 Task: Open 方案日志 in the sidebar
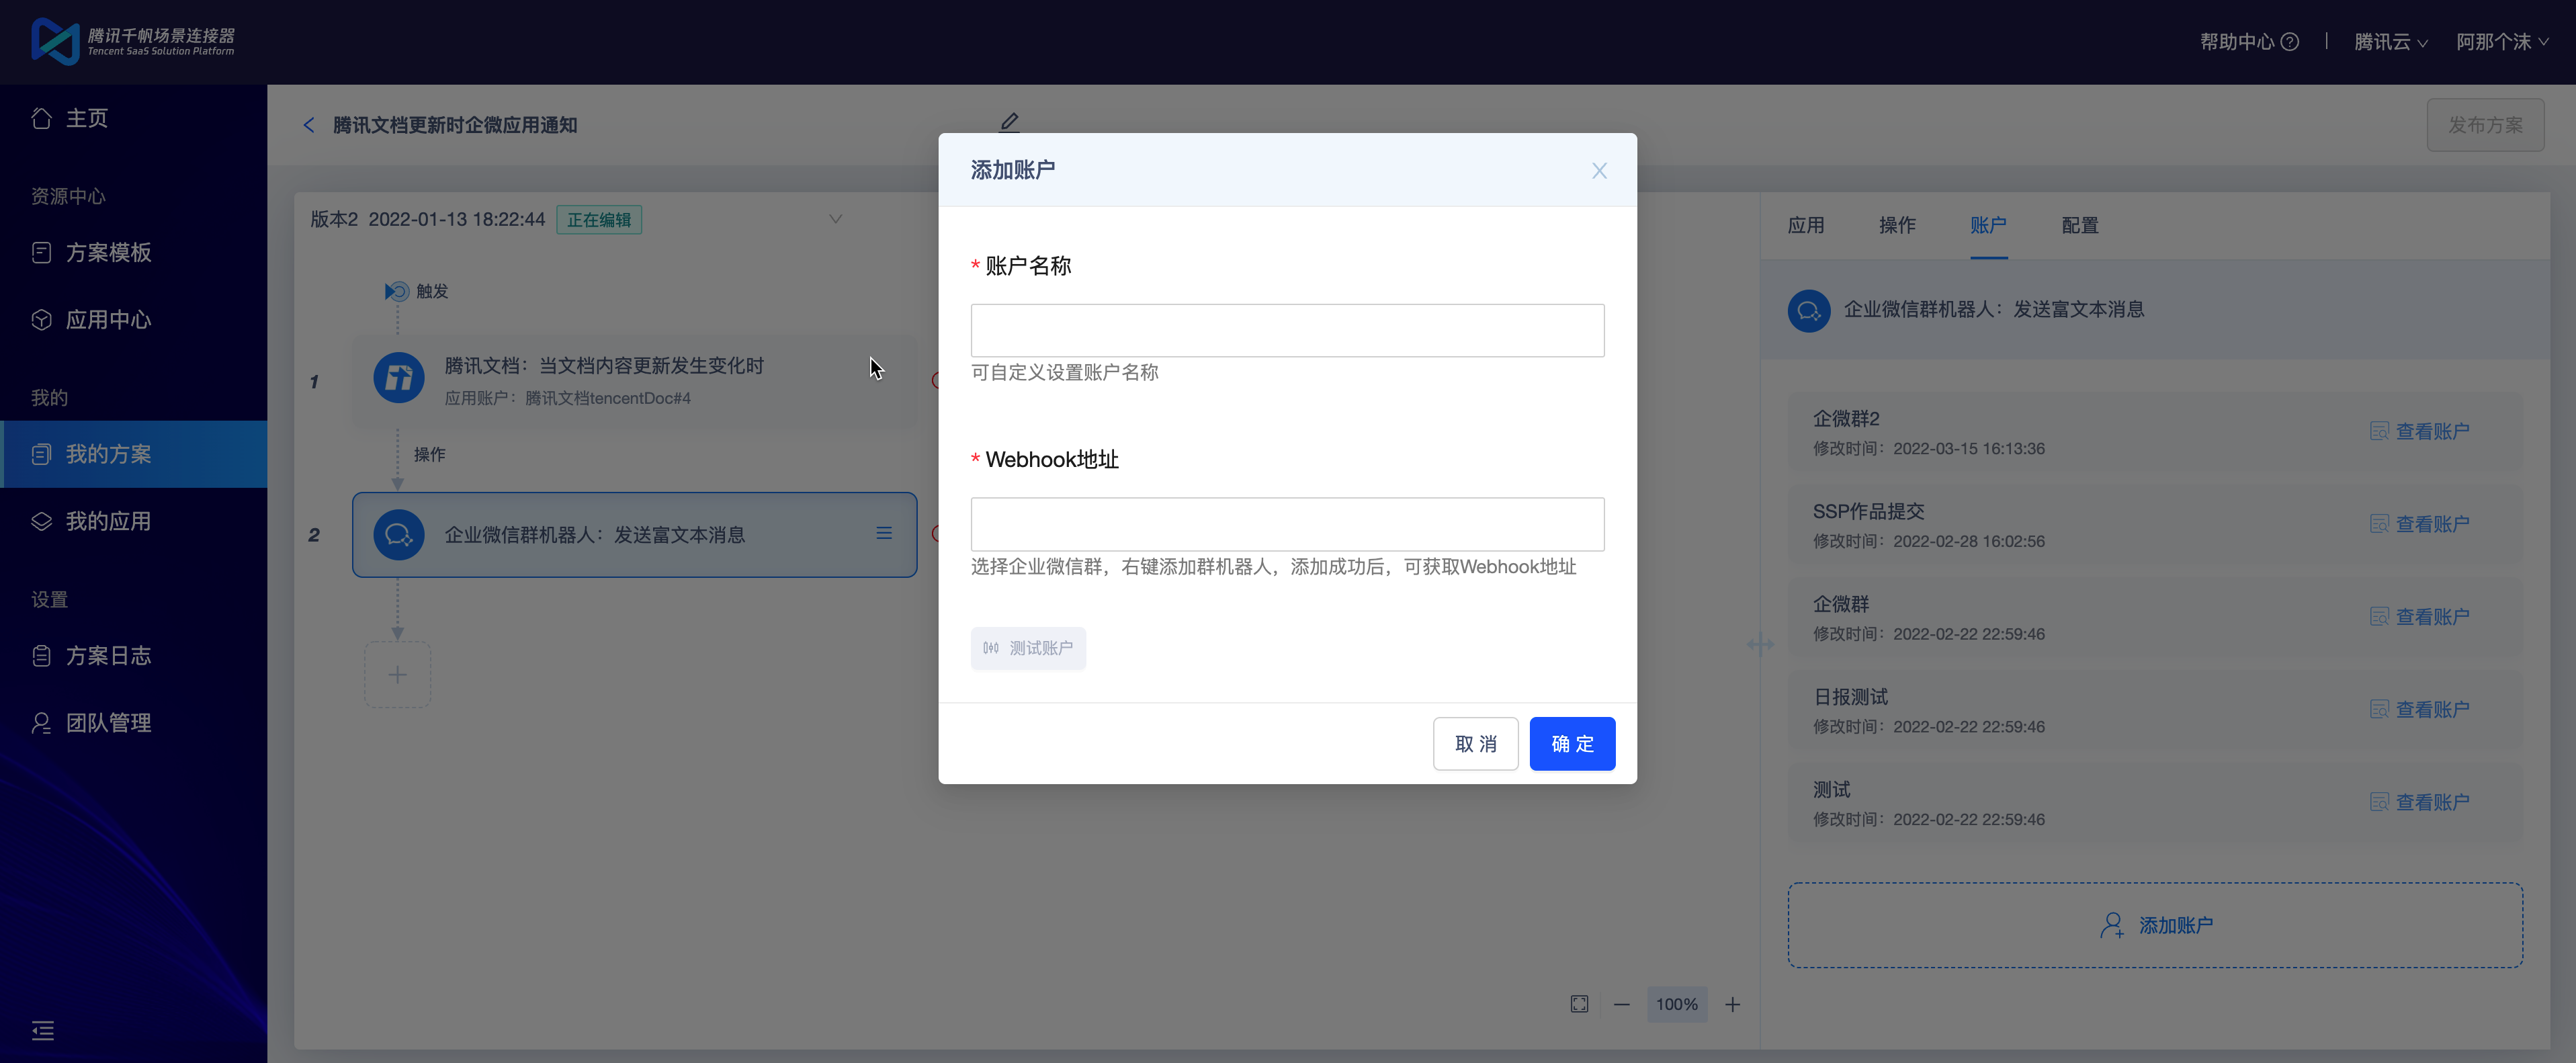pos(134,655)
